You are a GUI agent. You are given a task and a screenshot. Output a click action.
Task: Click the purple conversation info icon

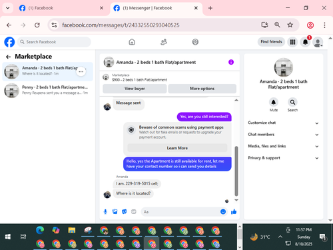231,62
